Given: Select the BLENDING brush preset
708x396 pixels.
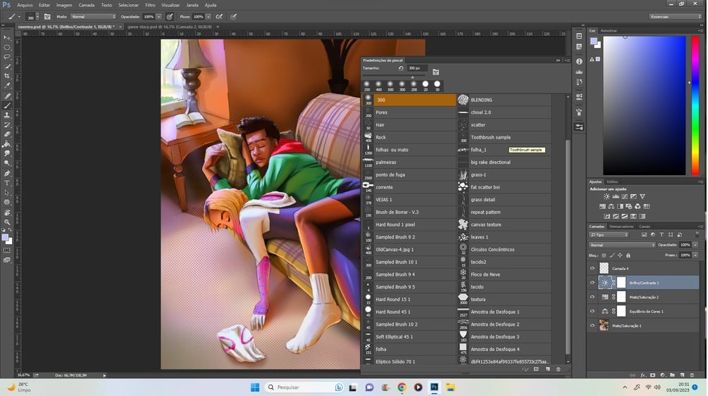Looking at the screenshot, I should [504, 100].
